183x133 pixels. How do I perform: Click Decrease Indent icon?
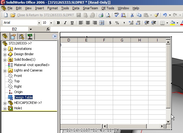point(147,23)
